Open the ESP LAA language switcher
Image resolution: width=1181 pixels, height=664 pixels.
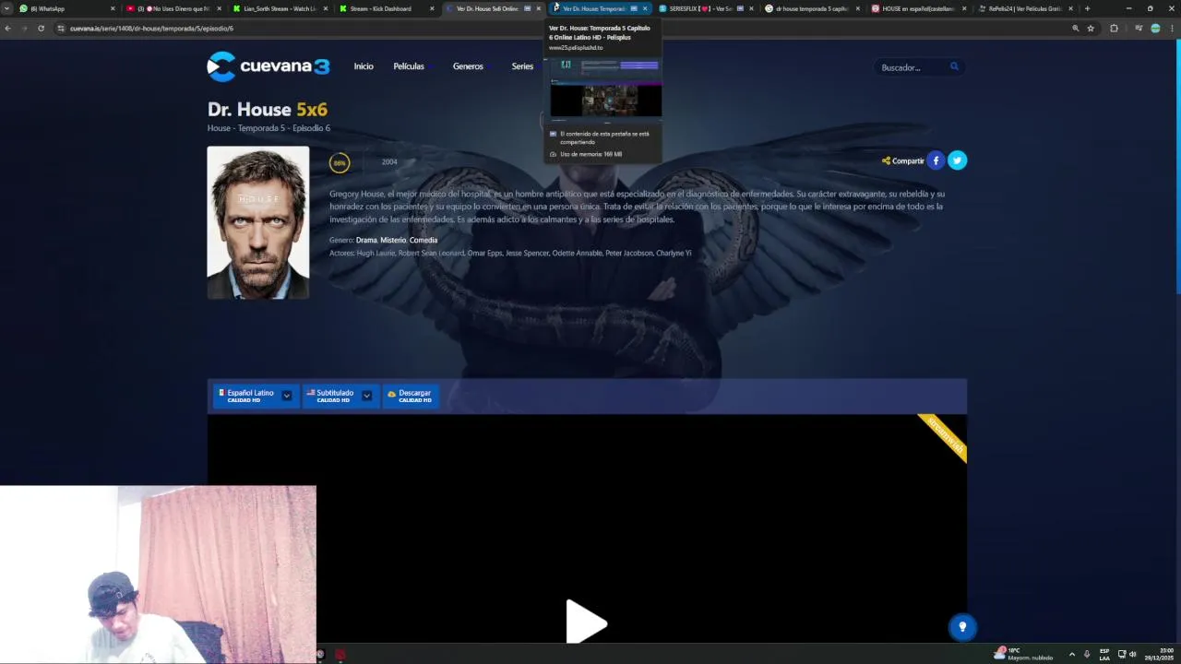pyautogui.click(x=1104, y=654)
